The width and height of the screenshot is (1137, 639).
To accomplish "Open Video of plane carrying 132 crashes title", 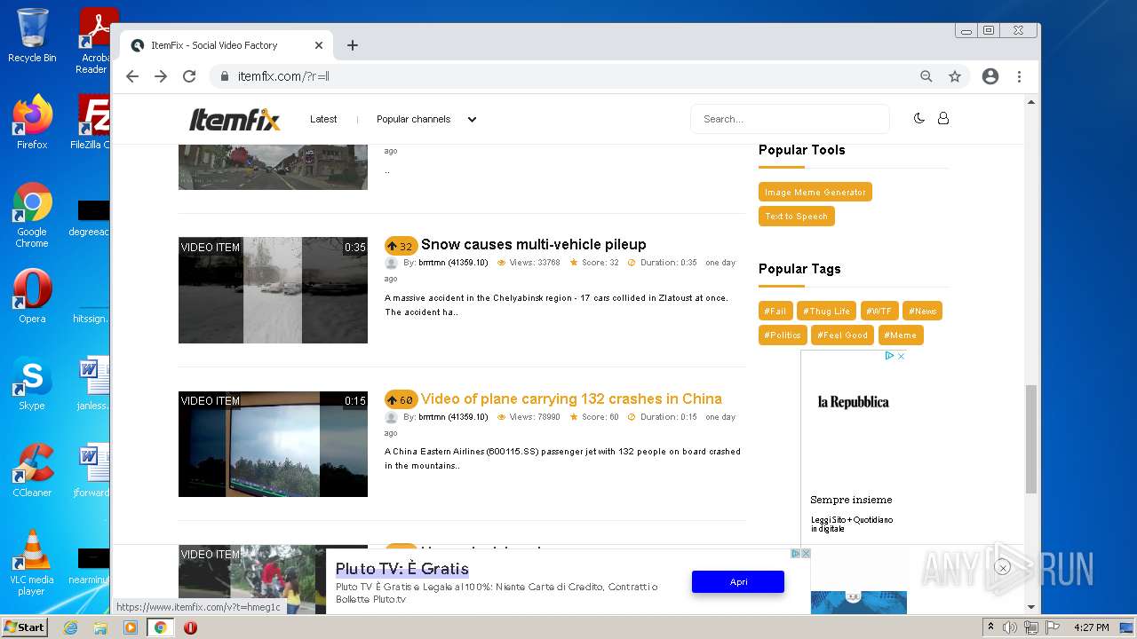I will (x=571, y=398).
